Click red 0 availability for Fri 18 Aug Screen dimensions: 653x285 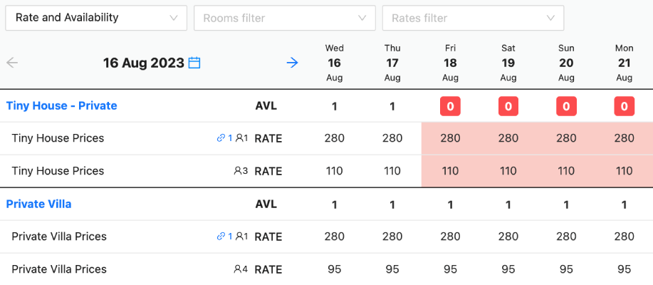[450, 106]
